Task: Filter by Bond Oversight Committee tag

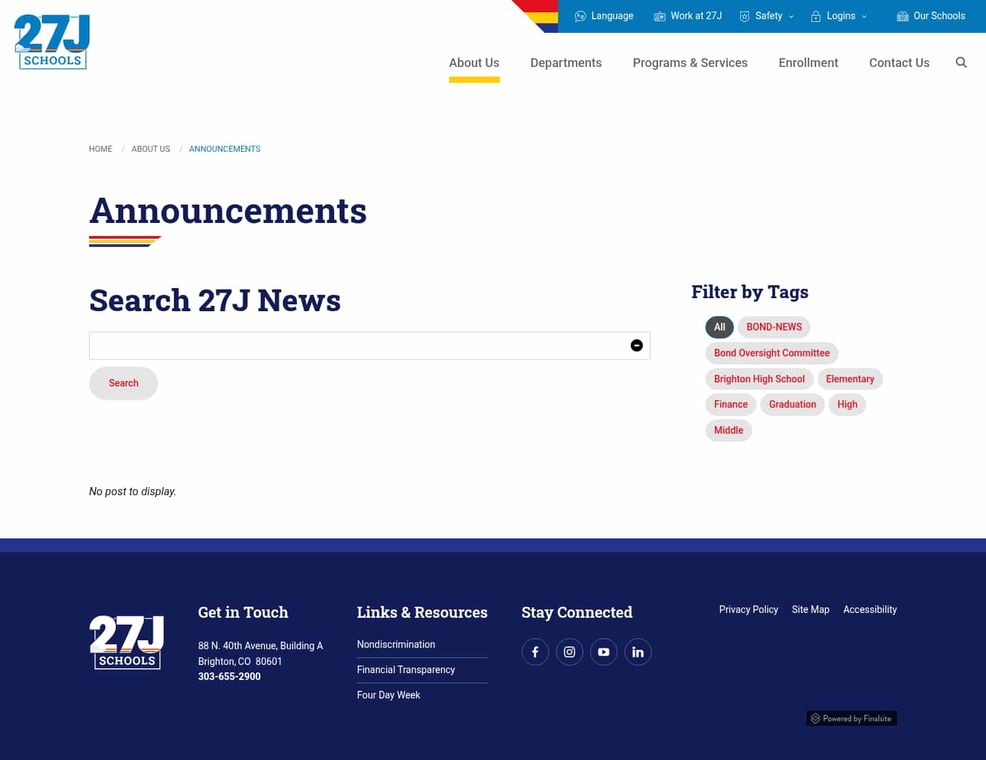Action: (x=772, y=353)
